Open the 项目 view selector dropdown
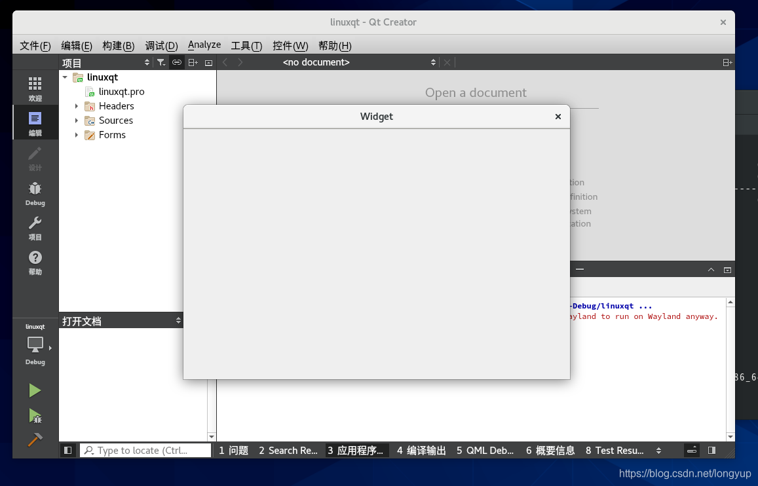Image resolution: width=758 pixels, height=486 pixels. click(x=106, y=63)
